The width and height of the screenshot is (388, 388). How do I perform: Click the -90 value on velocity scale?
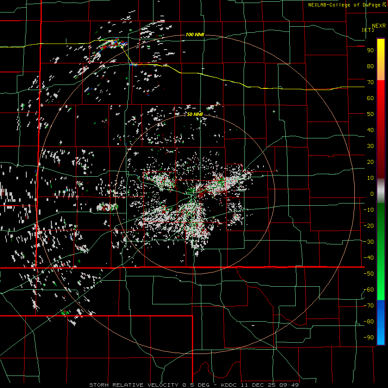coord(369,338)
